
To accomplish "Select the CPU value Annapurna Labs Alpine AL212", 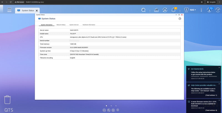I will point(98,37).
